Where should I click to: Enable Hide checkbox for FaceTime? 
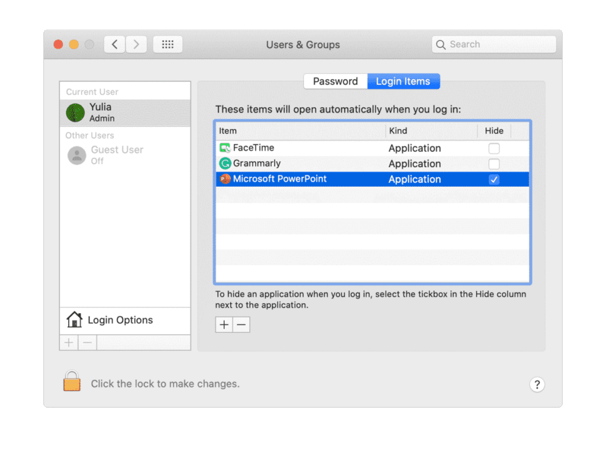pyautogui.click(x=494, y=148)
